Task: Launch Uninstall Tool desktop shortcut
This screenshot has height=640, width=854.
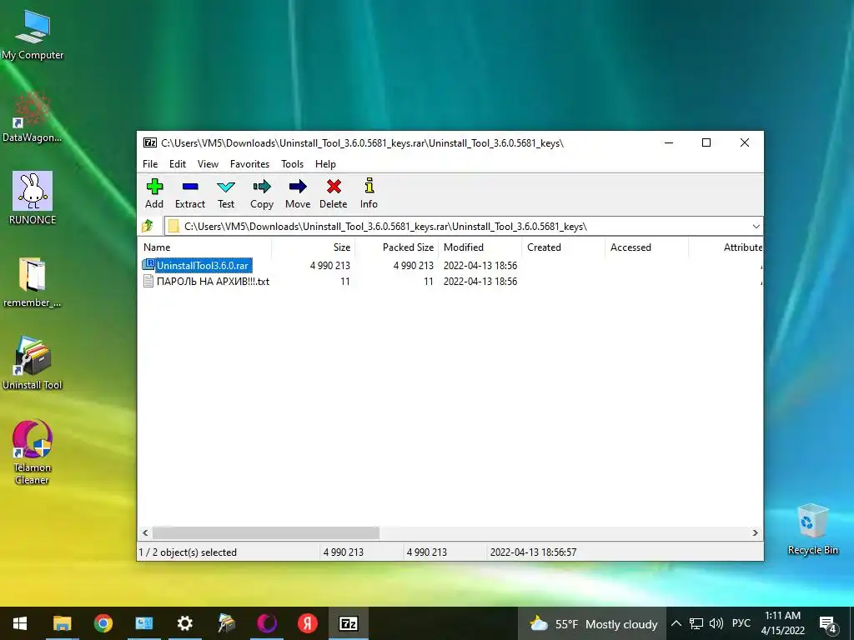Action: tap(33, 362)
